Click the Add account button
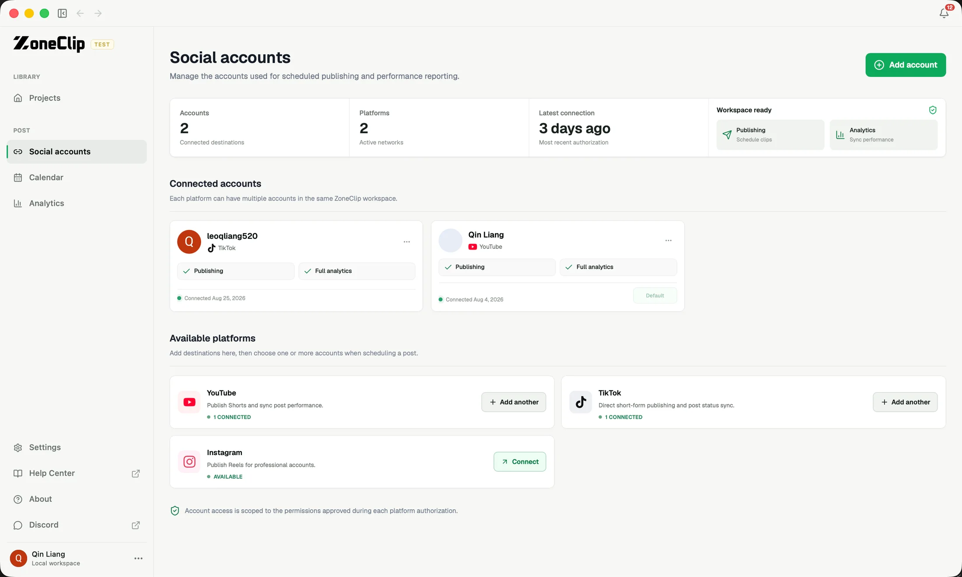The width and height of the screenshot is (962, 577). [906, 65]
